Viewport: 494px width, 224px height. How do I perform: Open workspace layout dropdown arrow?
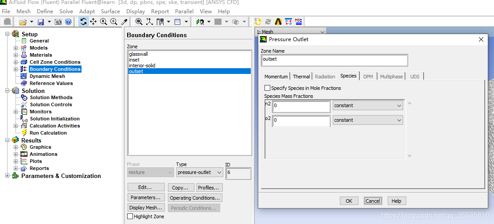[x=168, y=22]
